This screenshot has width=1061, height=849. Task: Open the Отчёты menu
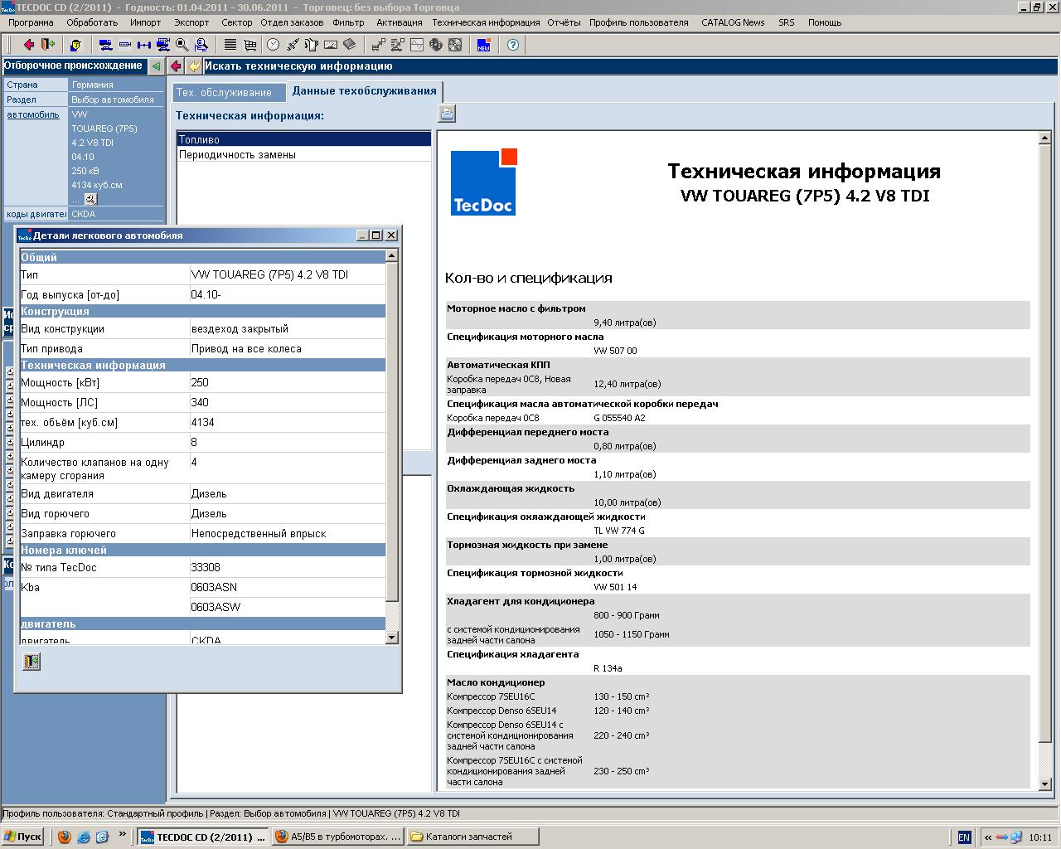564,22
